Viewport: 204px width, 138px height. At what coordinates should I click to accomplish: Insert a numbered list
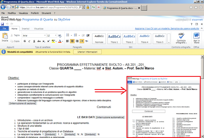75,35
